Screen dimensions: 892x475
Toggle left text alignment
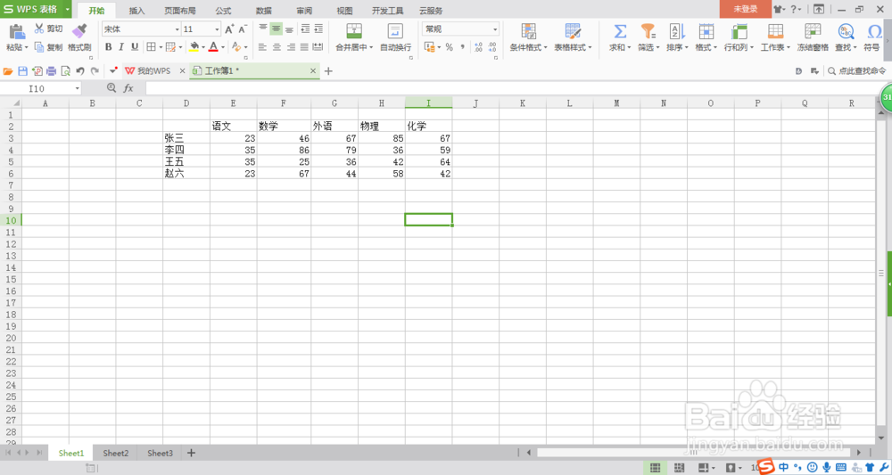coord(262,47)
